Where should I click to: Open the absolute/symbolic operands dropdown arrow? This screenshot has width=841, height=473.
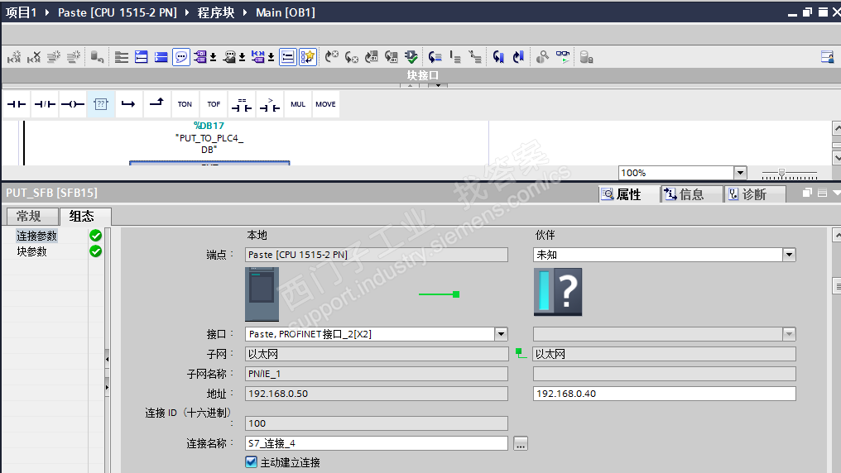271,57
